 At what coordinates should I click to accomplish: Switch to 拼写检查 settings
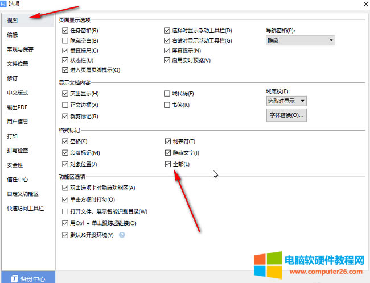pyautogui.click(x=18, y=151)
